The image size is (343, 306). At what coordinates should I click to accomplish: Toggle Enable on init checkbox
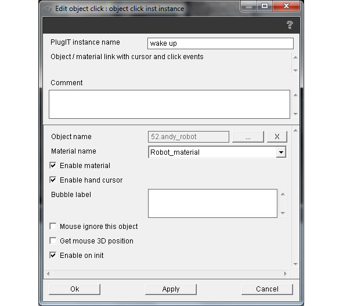pos(53,255)
